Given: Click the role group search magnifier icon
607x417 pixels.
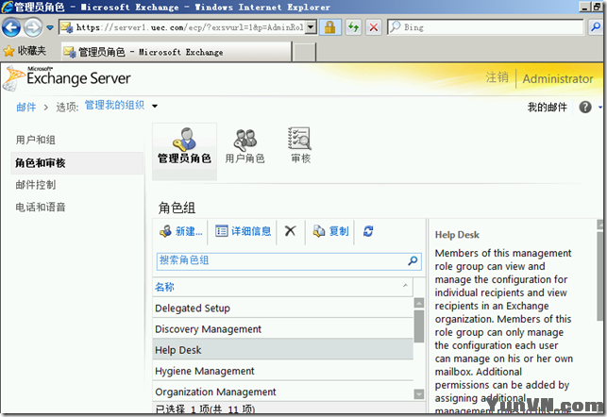Looking at the screenshot, I should 413,260.
